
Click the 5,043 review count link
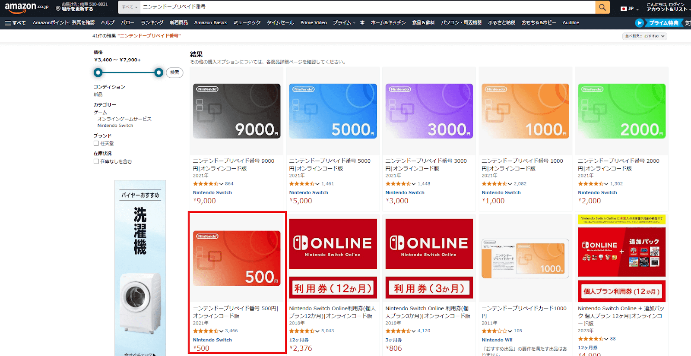[x=327, y=331]
